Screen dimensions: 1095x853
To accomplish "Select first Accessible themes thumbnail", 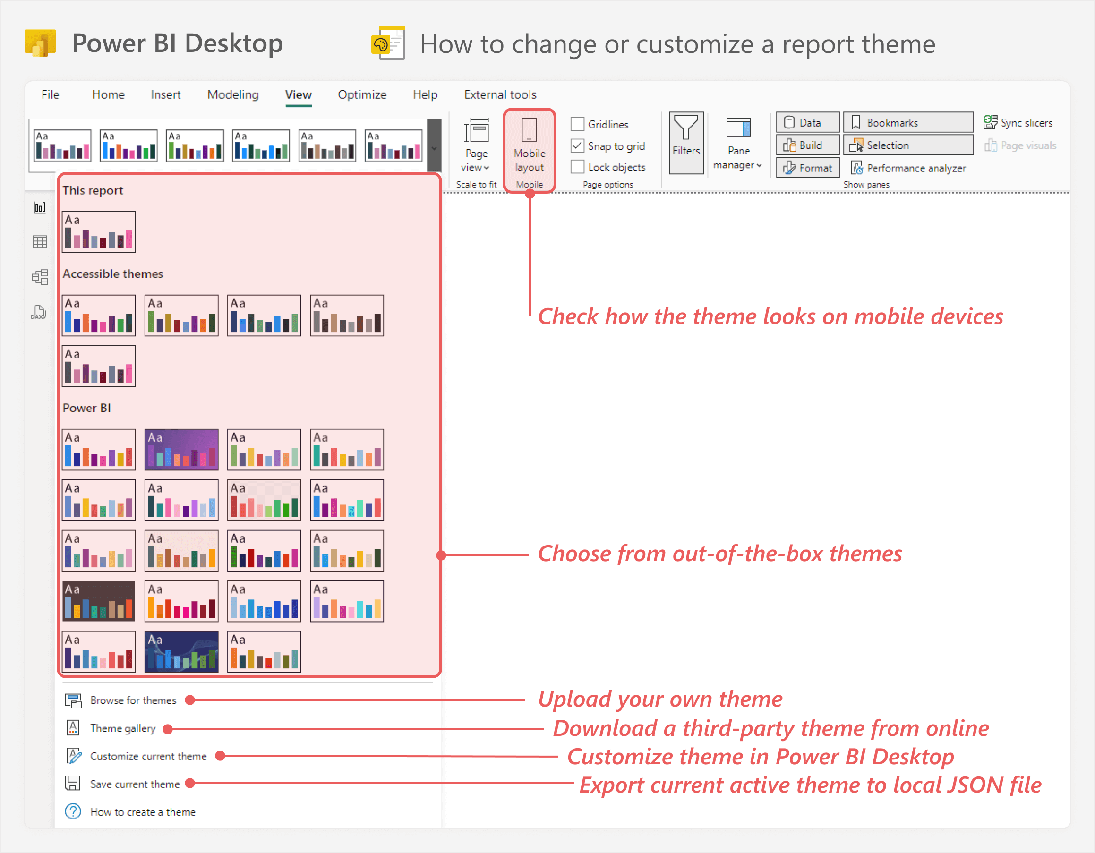I will click(x=99, y=315).
